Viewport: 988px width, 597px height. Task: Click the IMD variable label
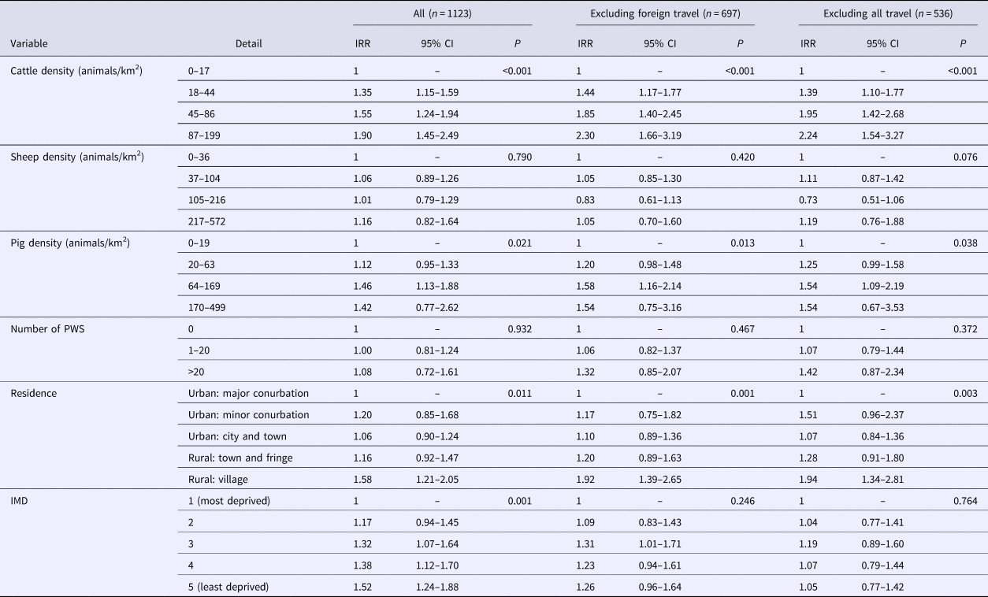coord(20,501)
